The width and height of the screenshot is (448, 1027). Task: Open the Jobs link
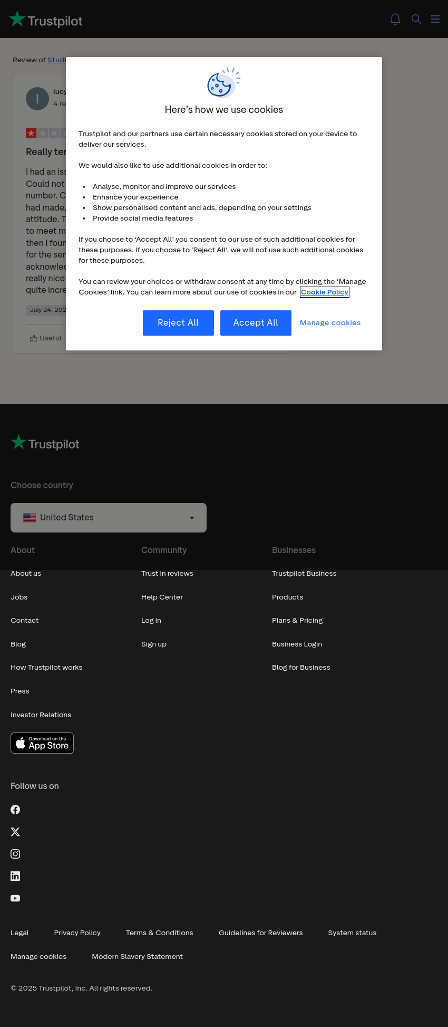tap(19, 597)
